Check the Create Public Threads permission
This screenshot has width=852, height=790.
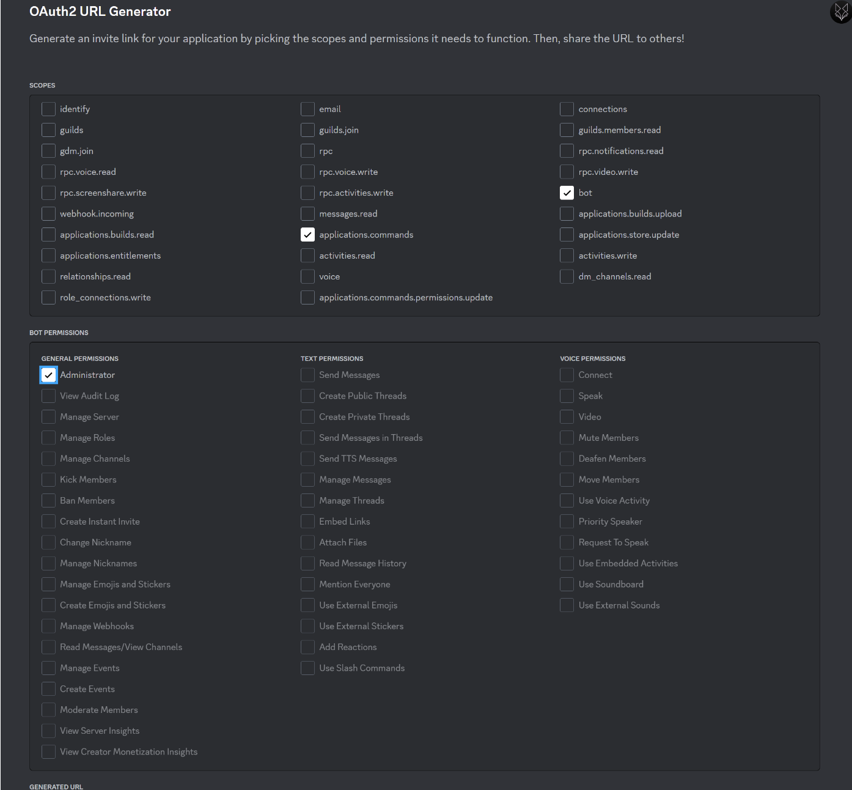(x=307, y=396)
